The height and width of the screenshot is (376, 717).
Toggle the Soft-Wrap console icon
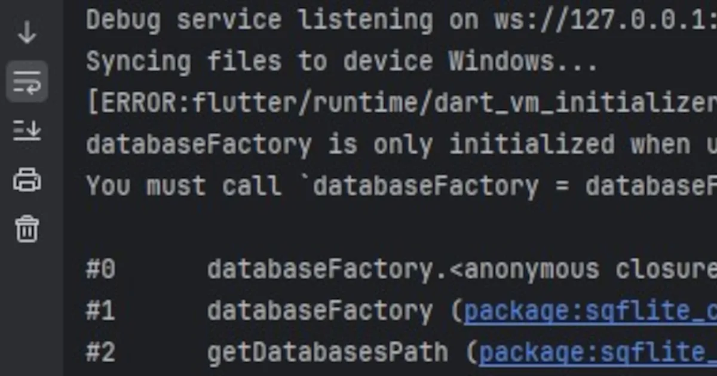(x=27, y=81)
